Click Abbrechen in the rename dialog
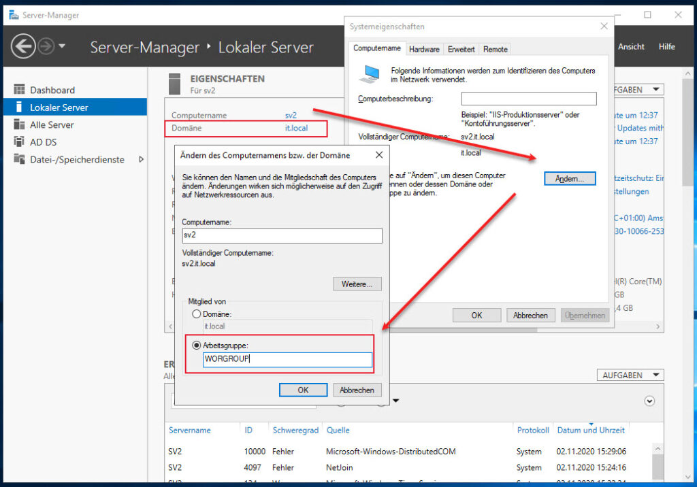 coord(357,390)
